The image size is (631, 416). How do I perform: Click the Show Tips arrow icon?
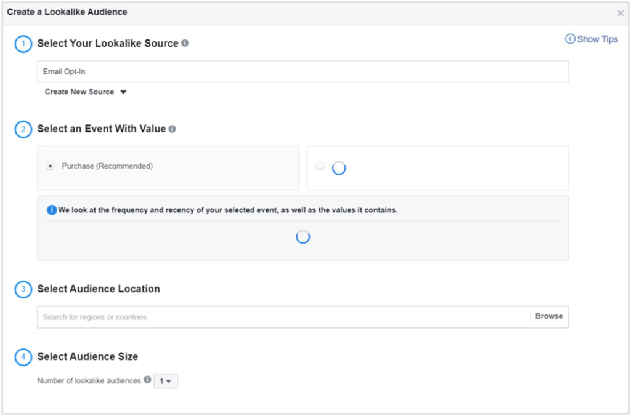coord(570,39)
